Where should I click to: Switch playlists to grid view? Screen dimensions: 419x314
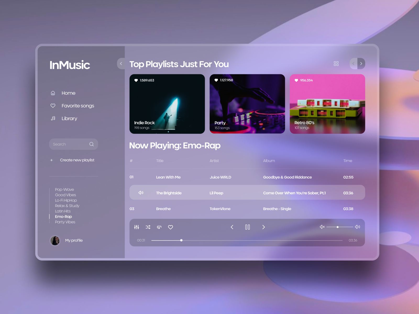pyautogui.click(x=336, y=63)
